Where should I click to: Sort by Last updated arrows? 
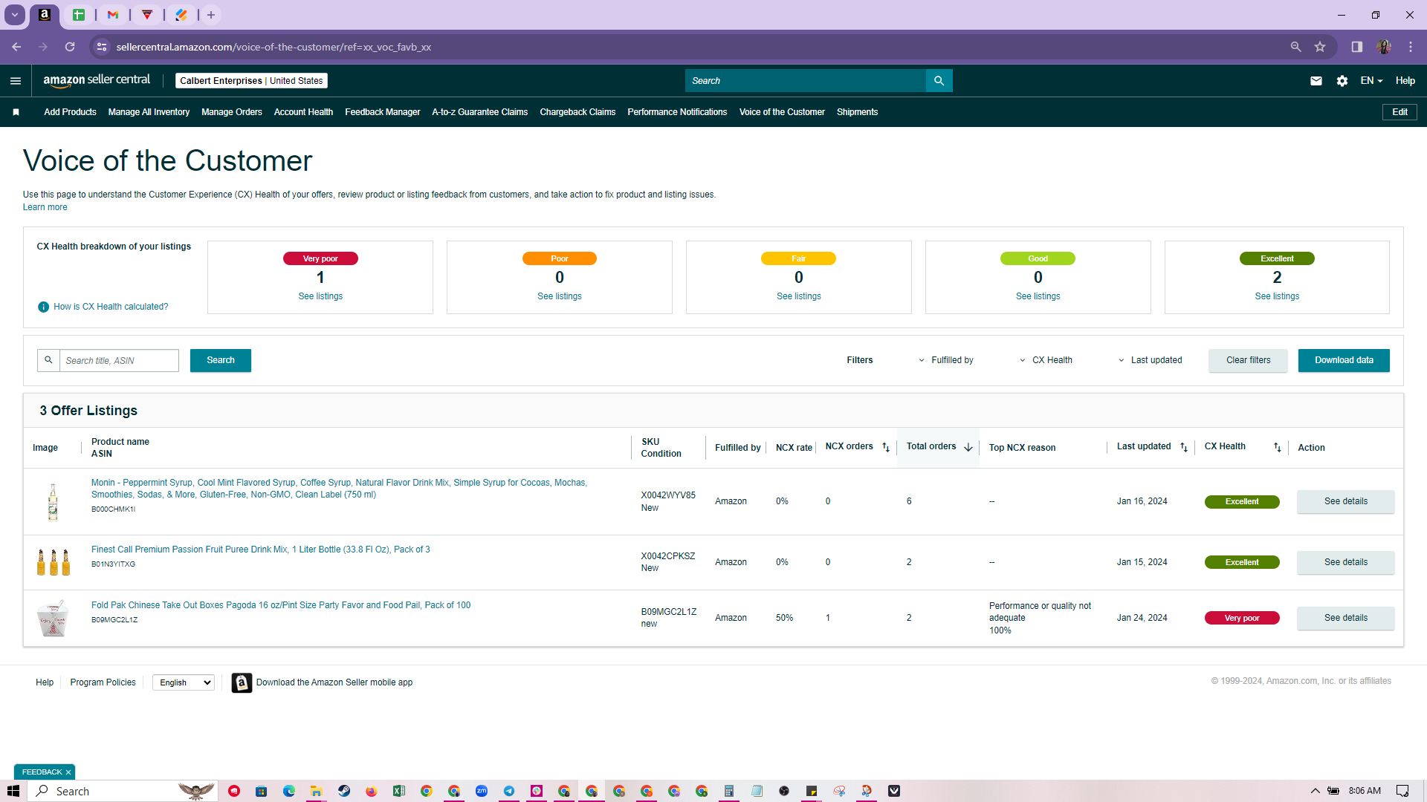coord(1184,447)
